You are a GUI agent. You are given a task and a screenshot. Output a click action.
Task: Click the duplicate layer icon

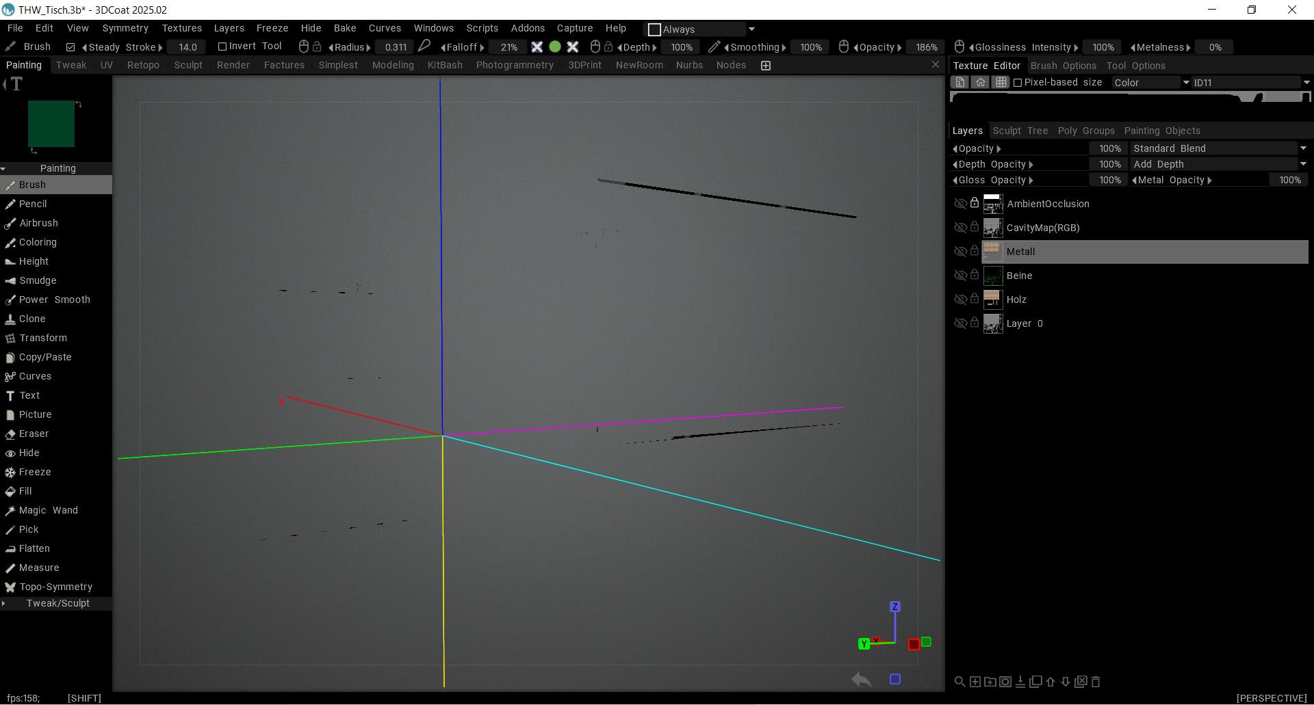1035,682
